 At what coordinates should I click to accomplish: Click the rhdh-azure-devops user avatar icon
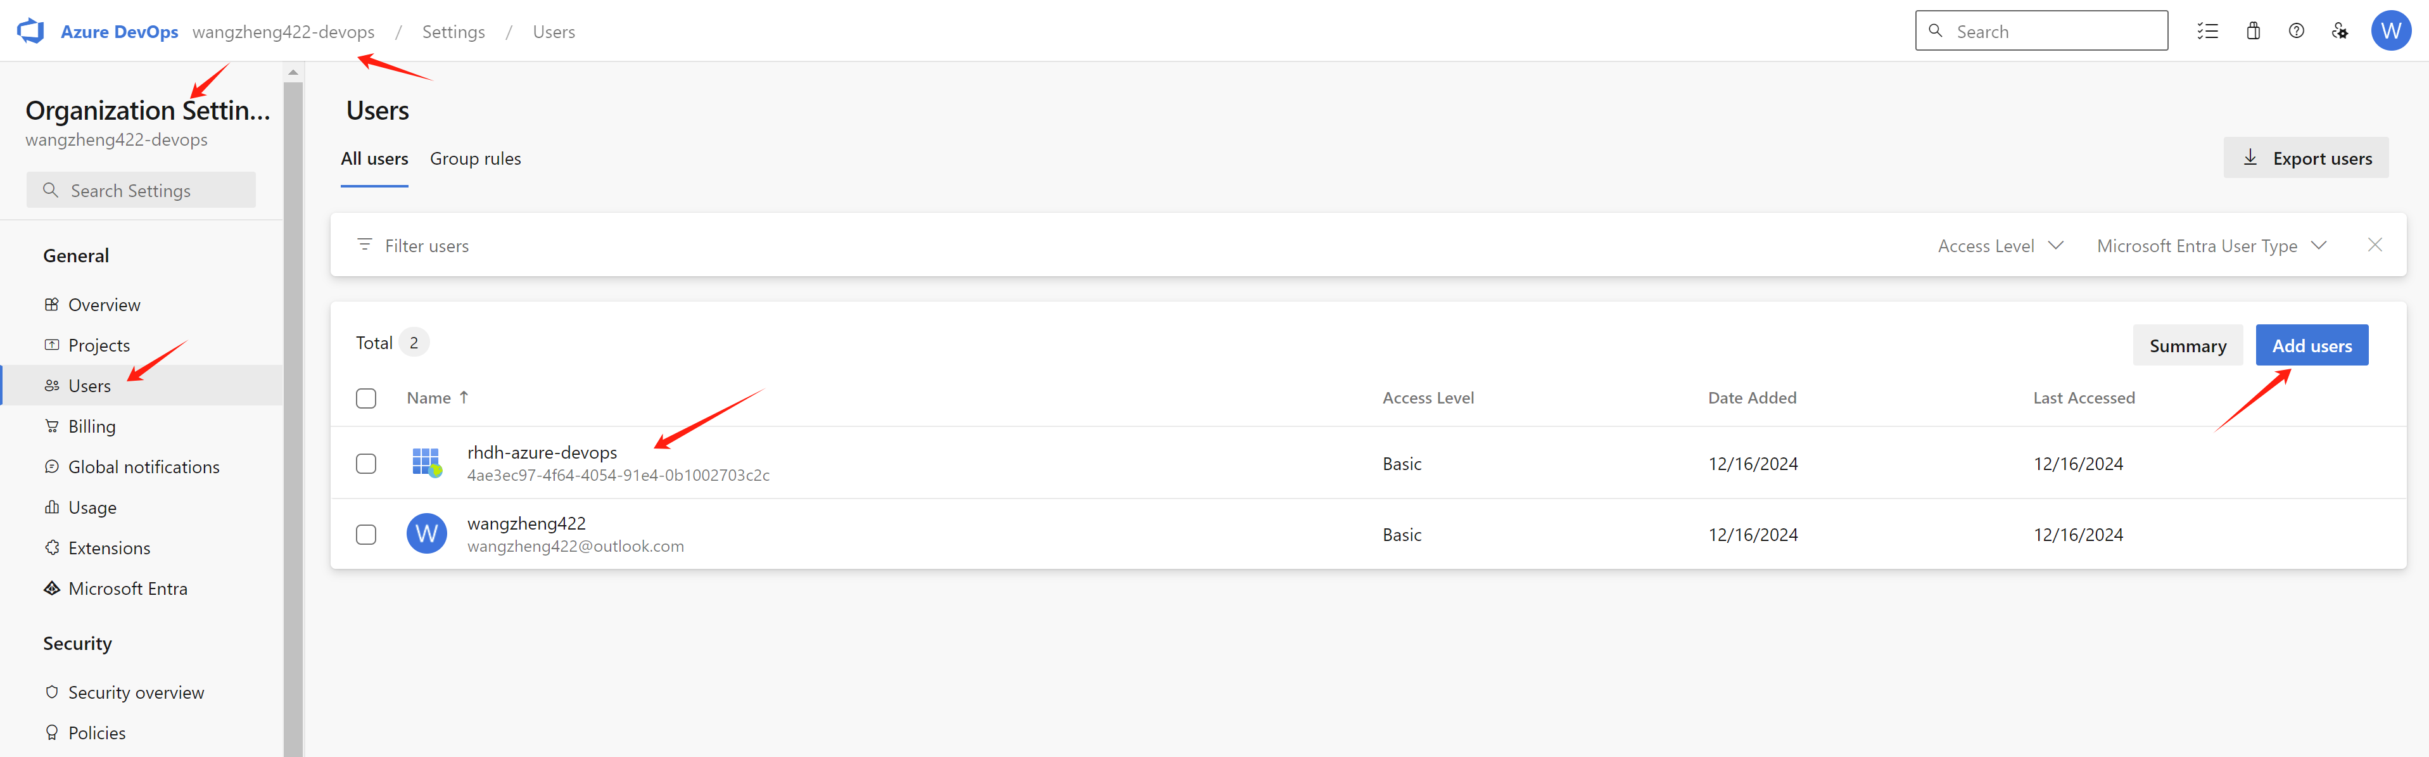[426, 463]
